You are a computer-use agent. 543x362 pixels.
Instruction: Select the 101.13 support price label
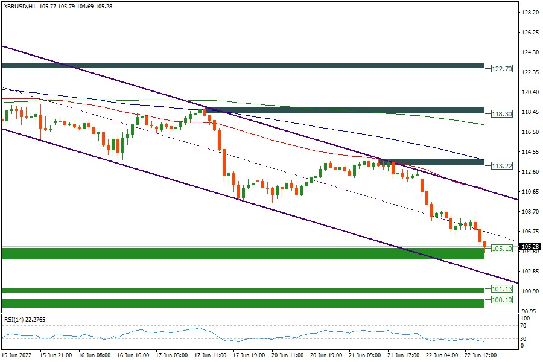(x=501, y=289)
